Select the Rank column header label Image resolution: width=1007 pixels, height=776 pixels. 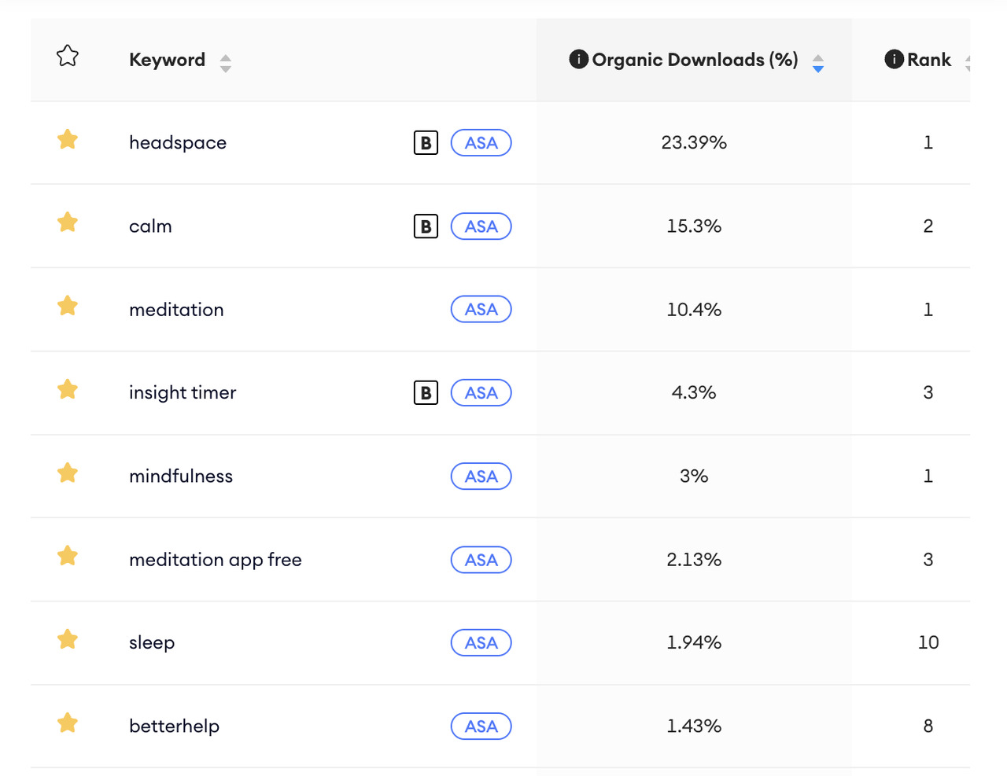click(x=929, y=60)
